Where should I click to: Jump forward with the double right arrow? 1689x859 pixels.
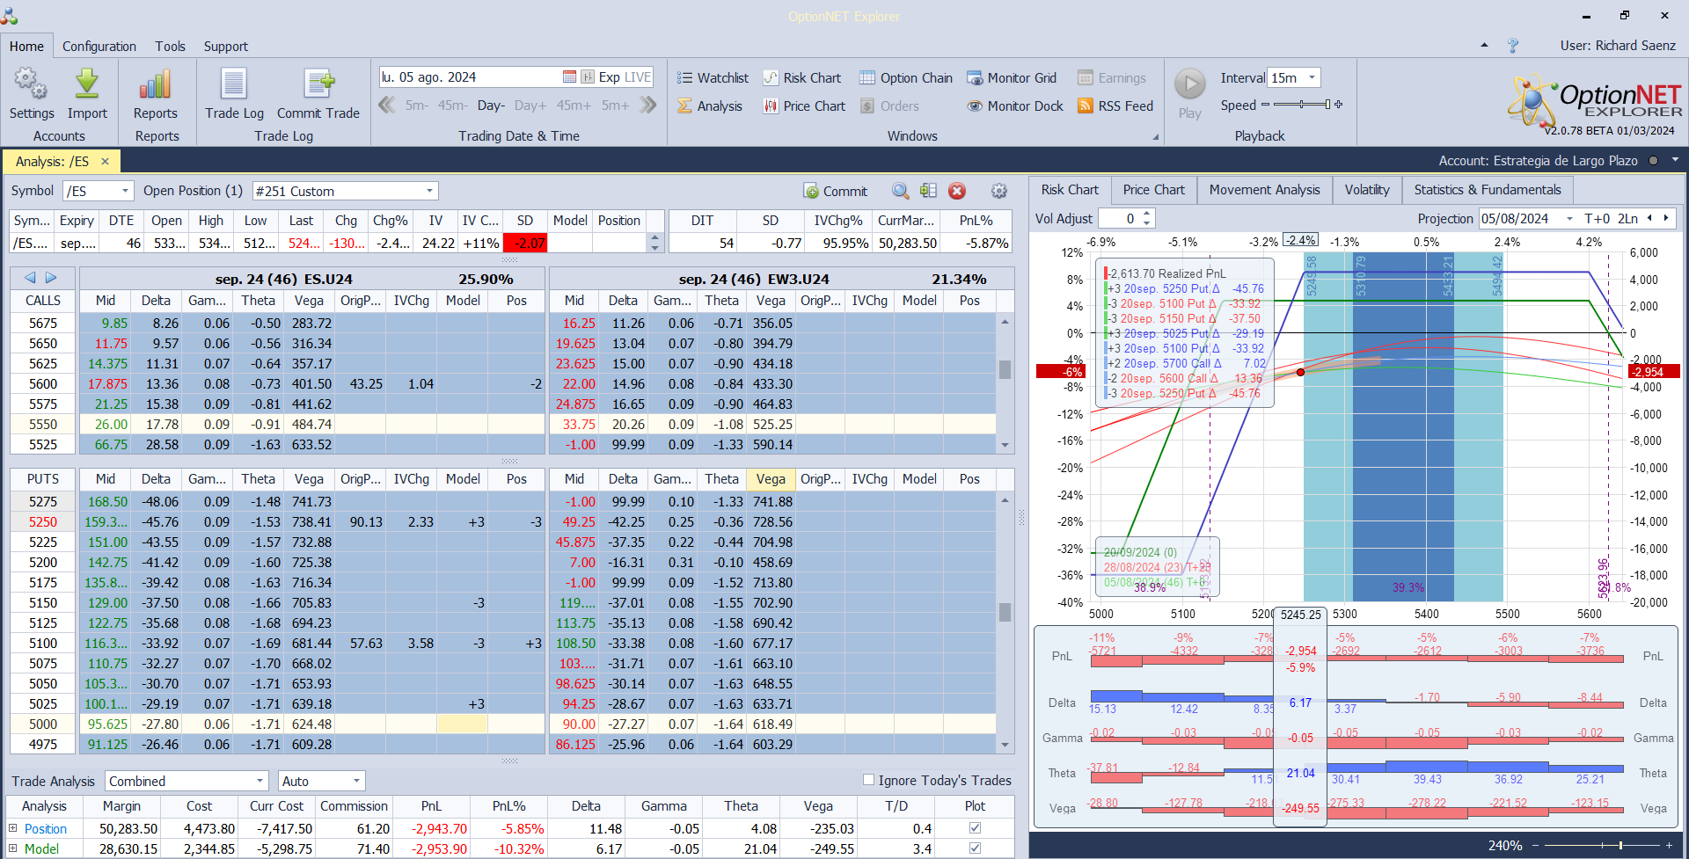[648, 106]
